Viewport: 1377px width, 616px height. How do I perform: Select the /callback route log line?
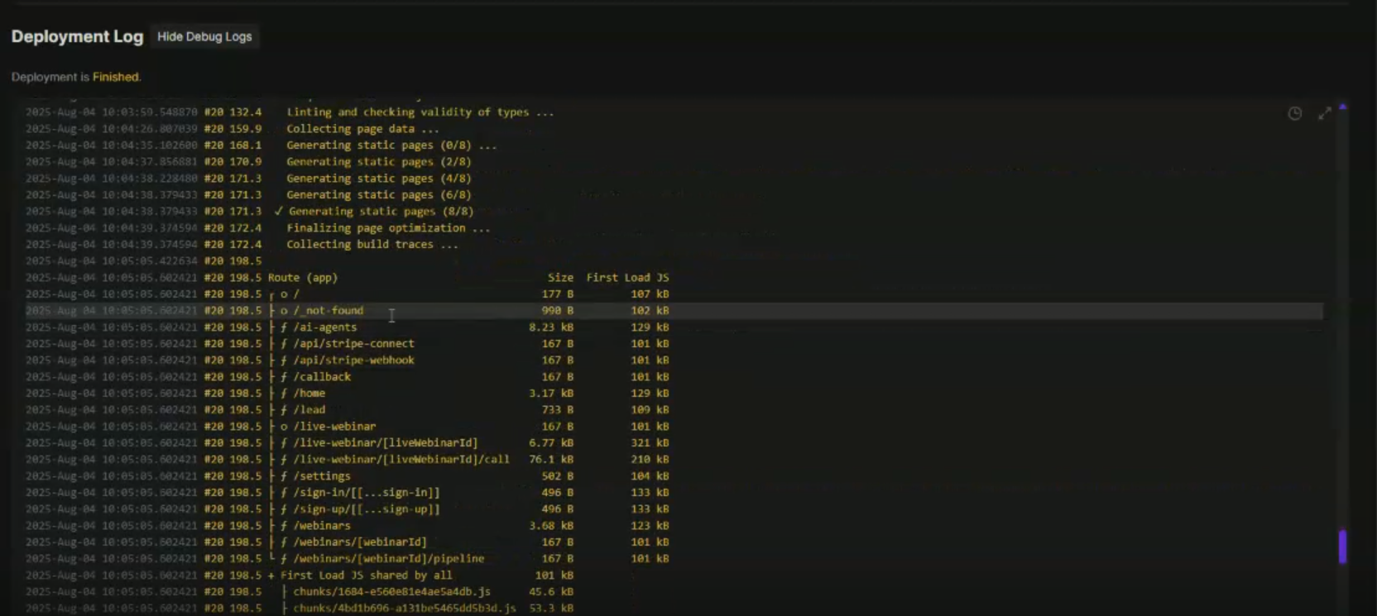(x=322, y=377)
